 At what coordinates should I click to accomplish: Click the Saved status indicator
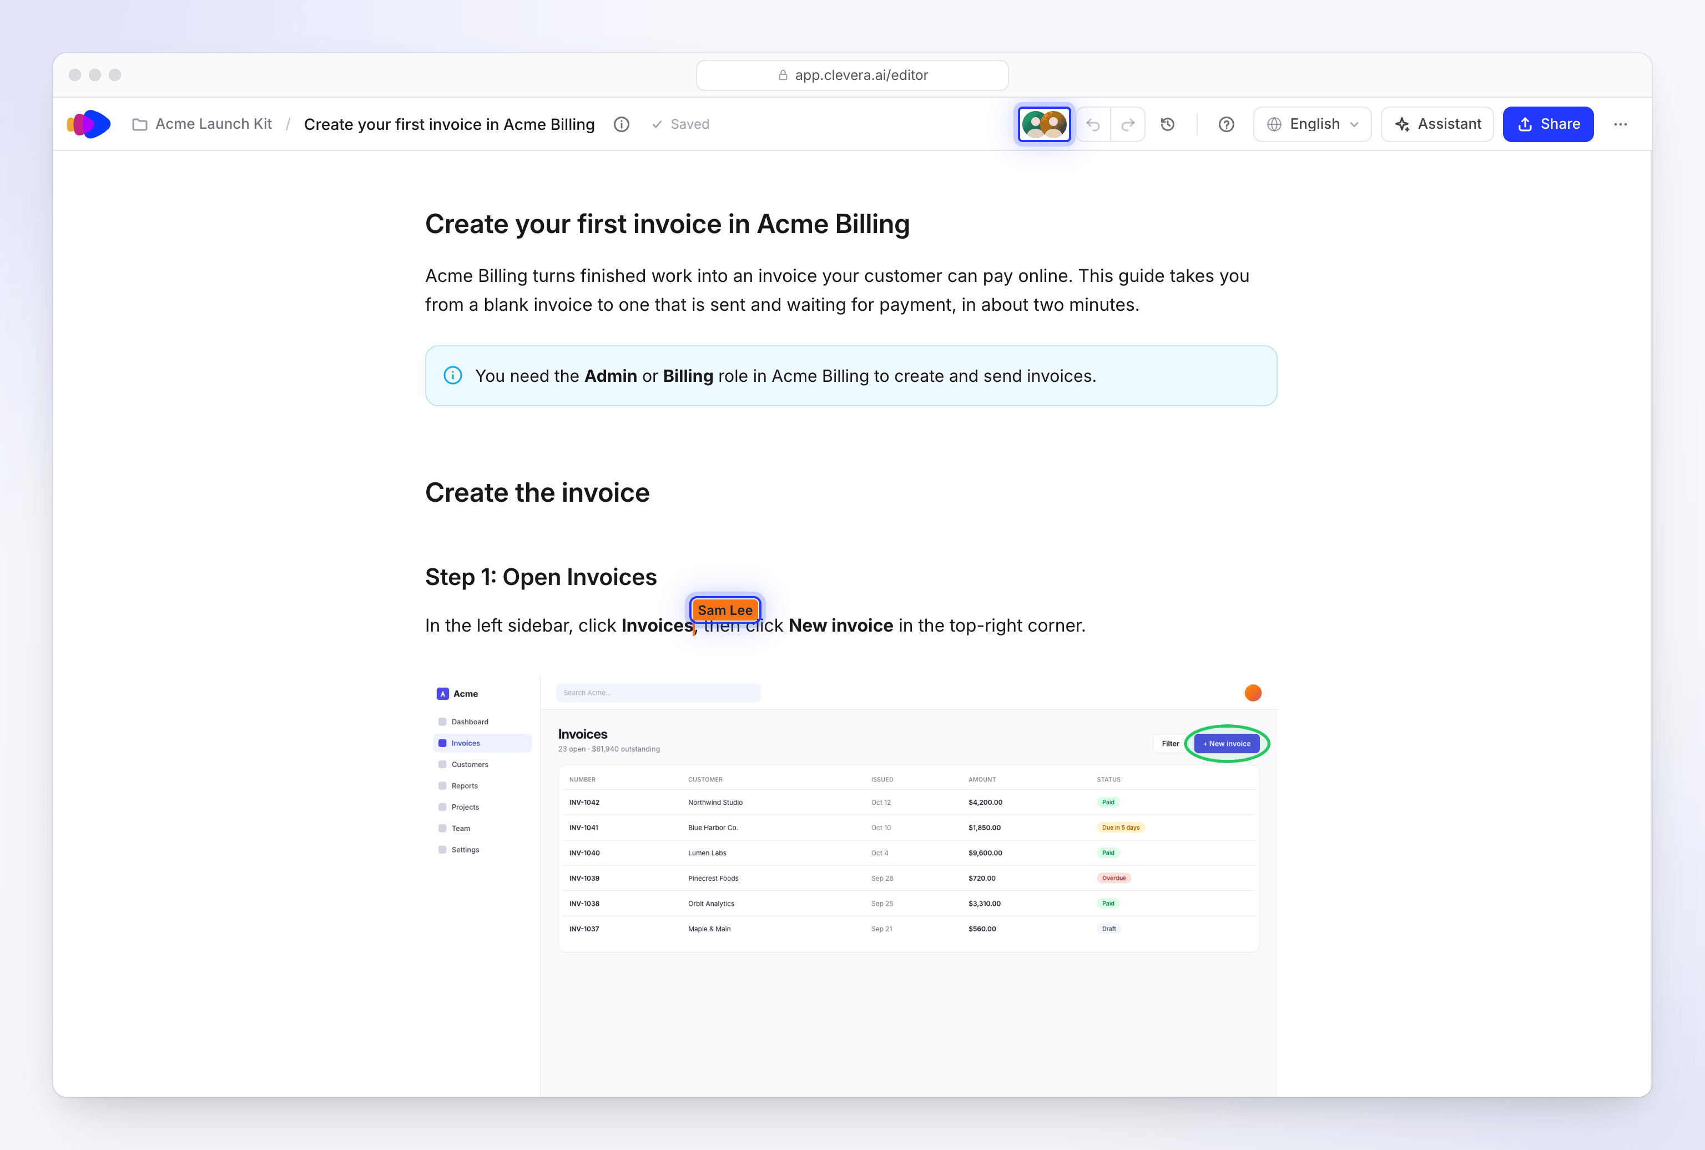tap(680, 124)
